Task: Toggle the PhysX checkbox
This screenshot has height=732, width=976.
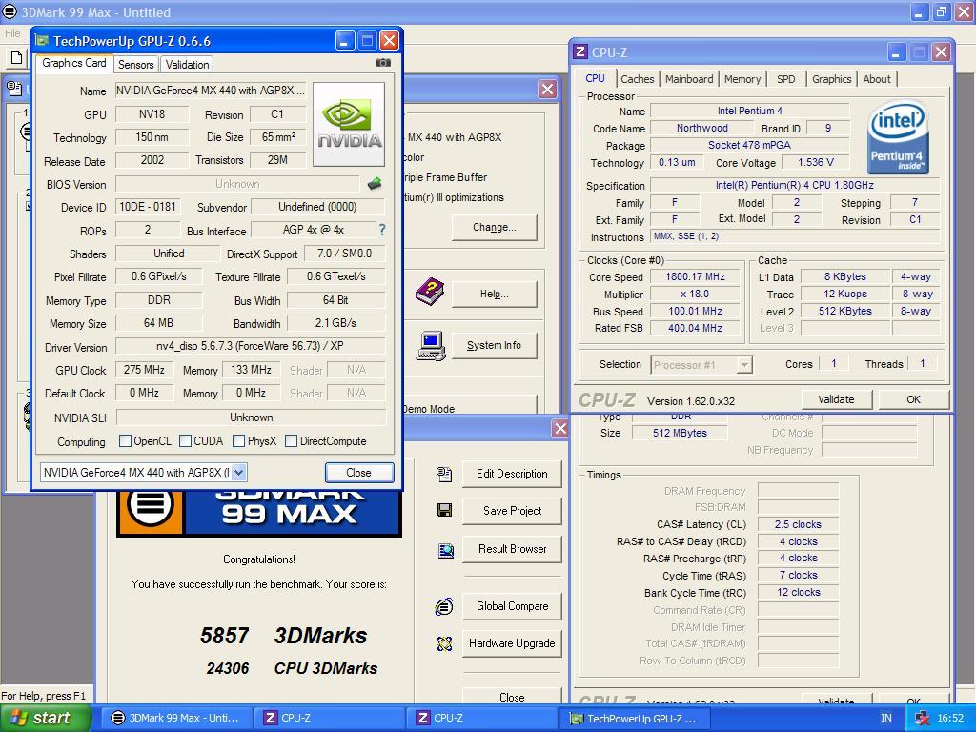Action: (x=238, y=440)
